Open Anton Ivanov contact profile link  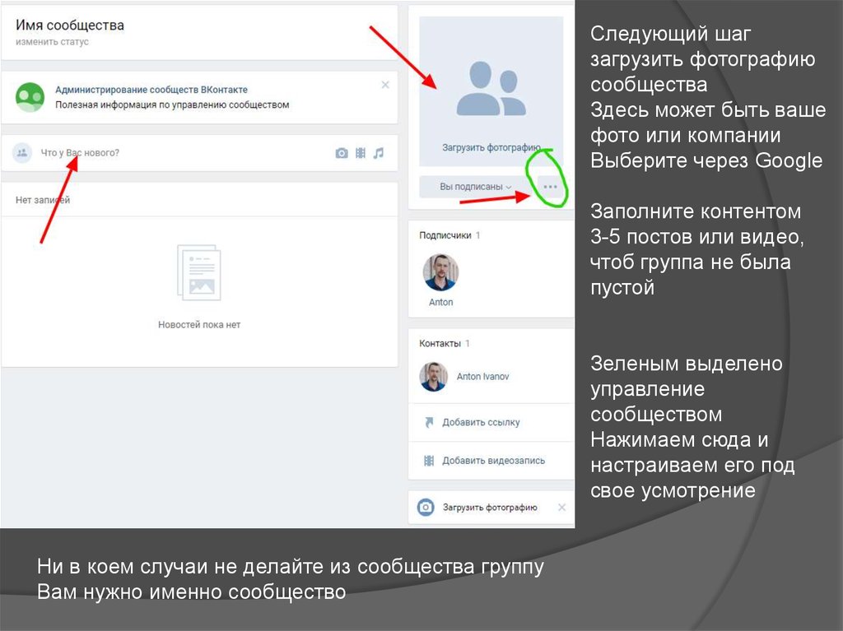[482, 377]
